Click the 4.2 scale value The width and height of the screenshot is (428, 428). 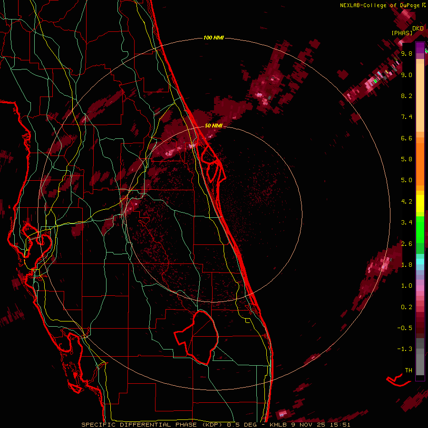[x=407, y=202]
